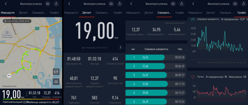The width and height of the screenshot is (248, 105).
Task: Open the info icon below 19,00 km
Action: [120, 47]
